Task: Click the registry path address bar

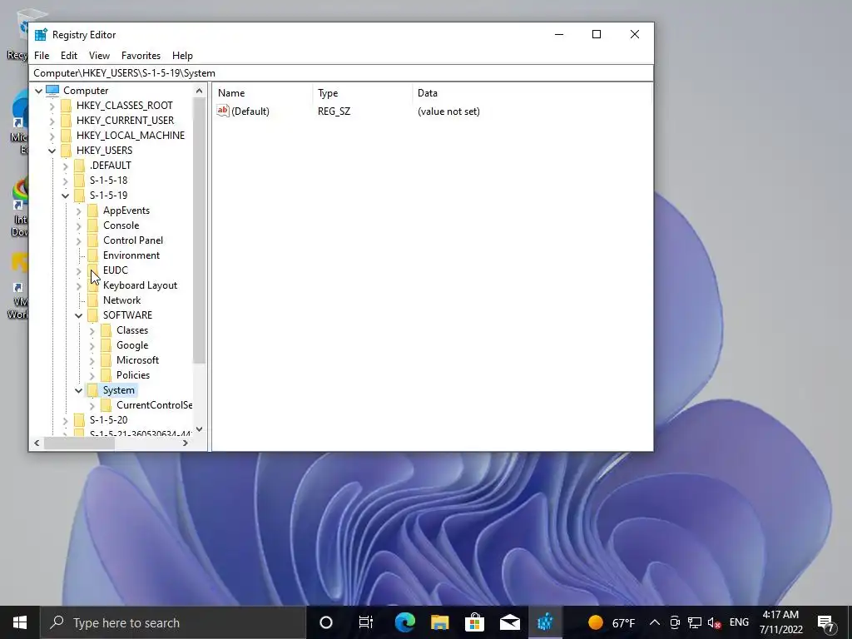Action: (341, 73)
